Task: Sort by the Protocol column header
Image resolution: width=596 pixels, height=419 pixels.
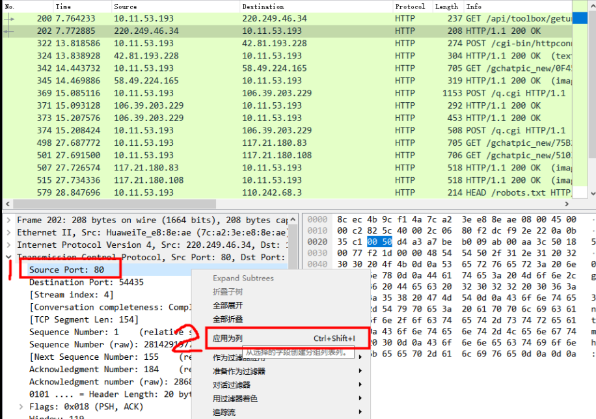Action: tap(413, 7)
